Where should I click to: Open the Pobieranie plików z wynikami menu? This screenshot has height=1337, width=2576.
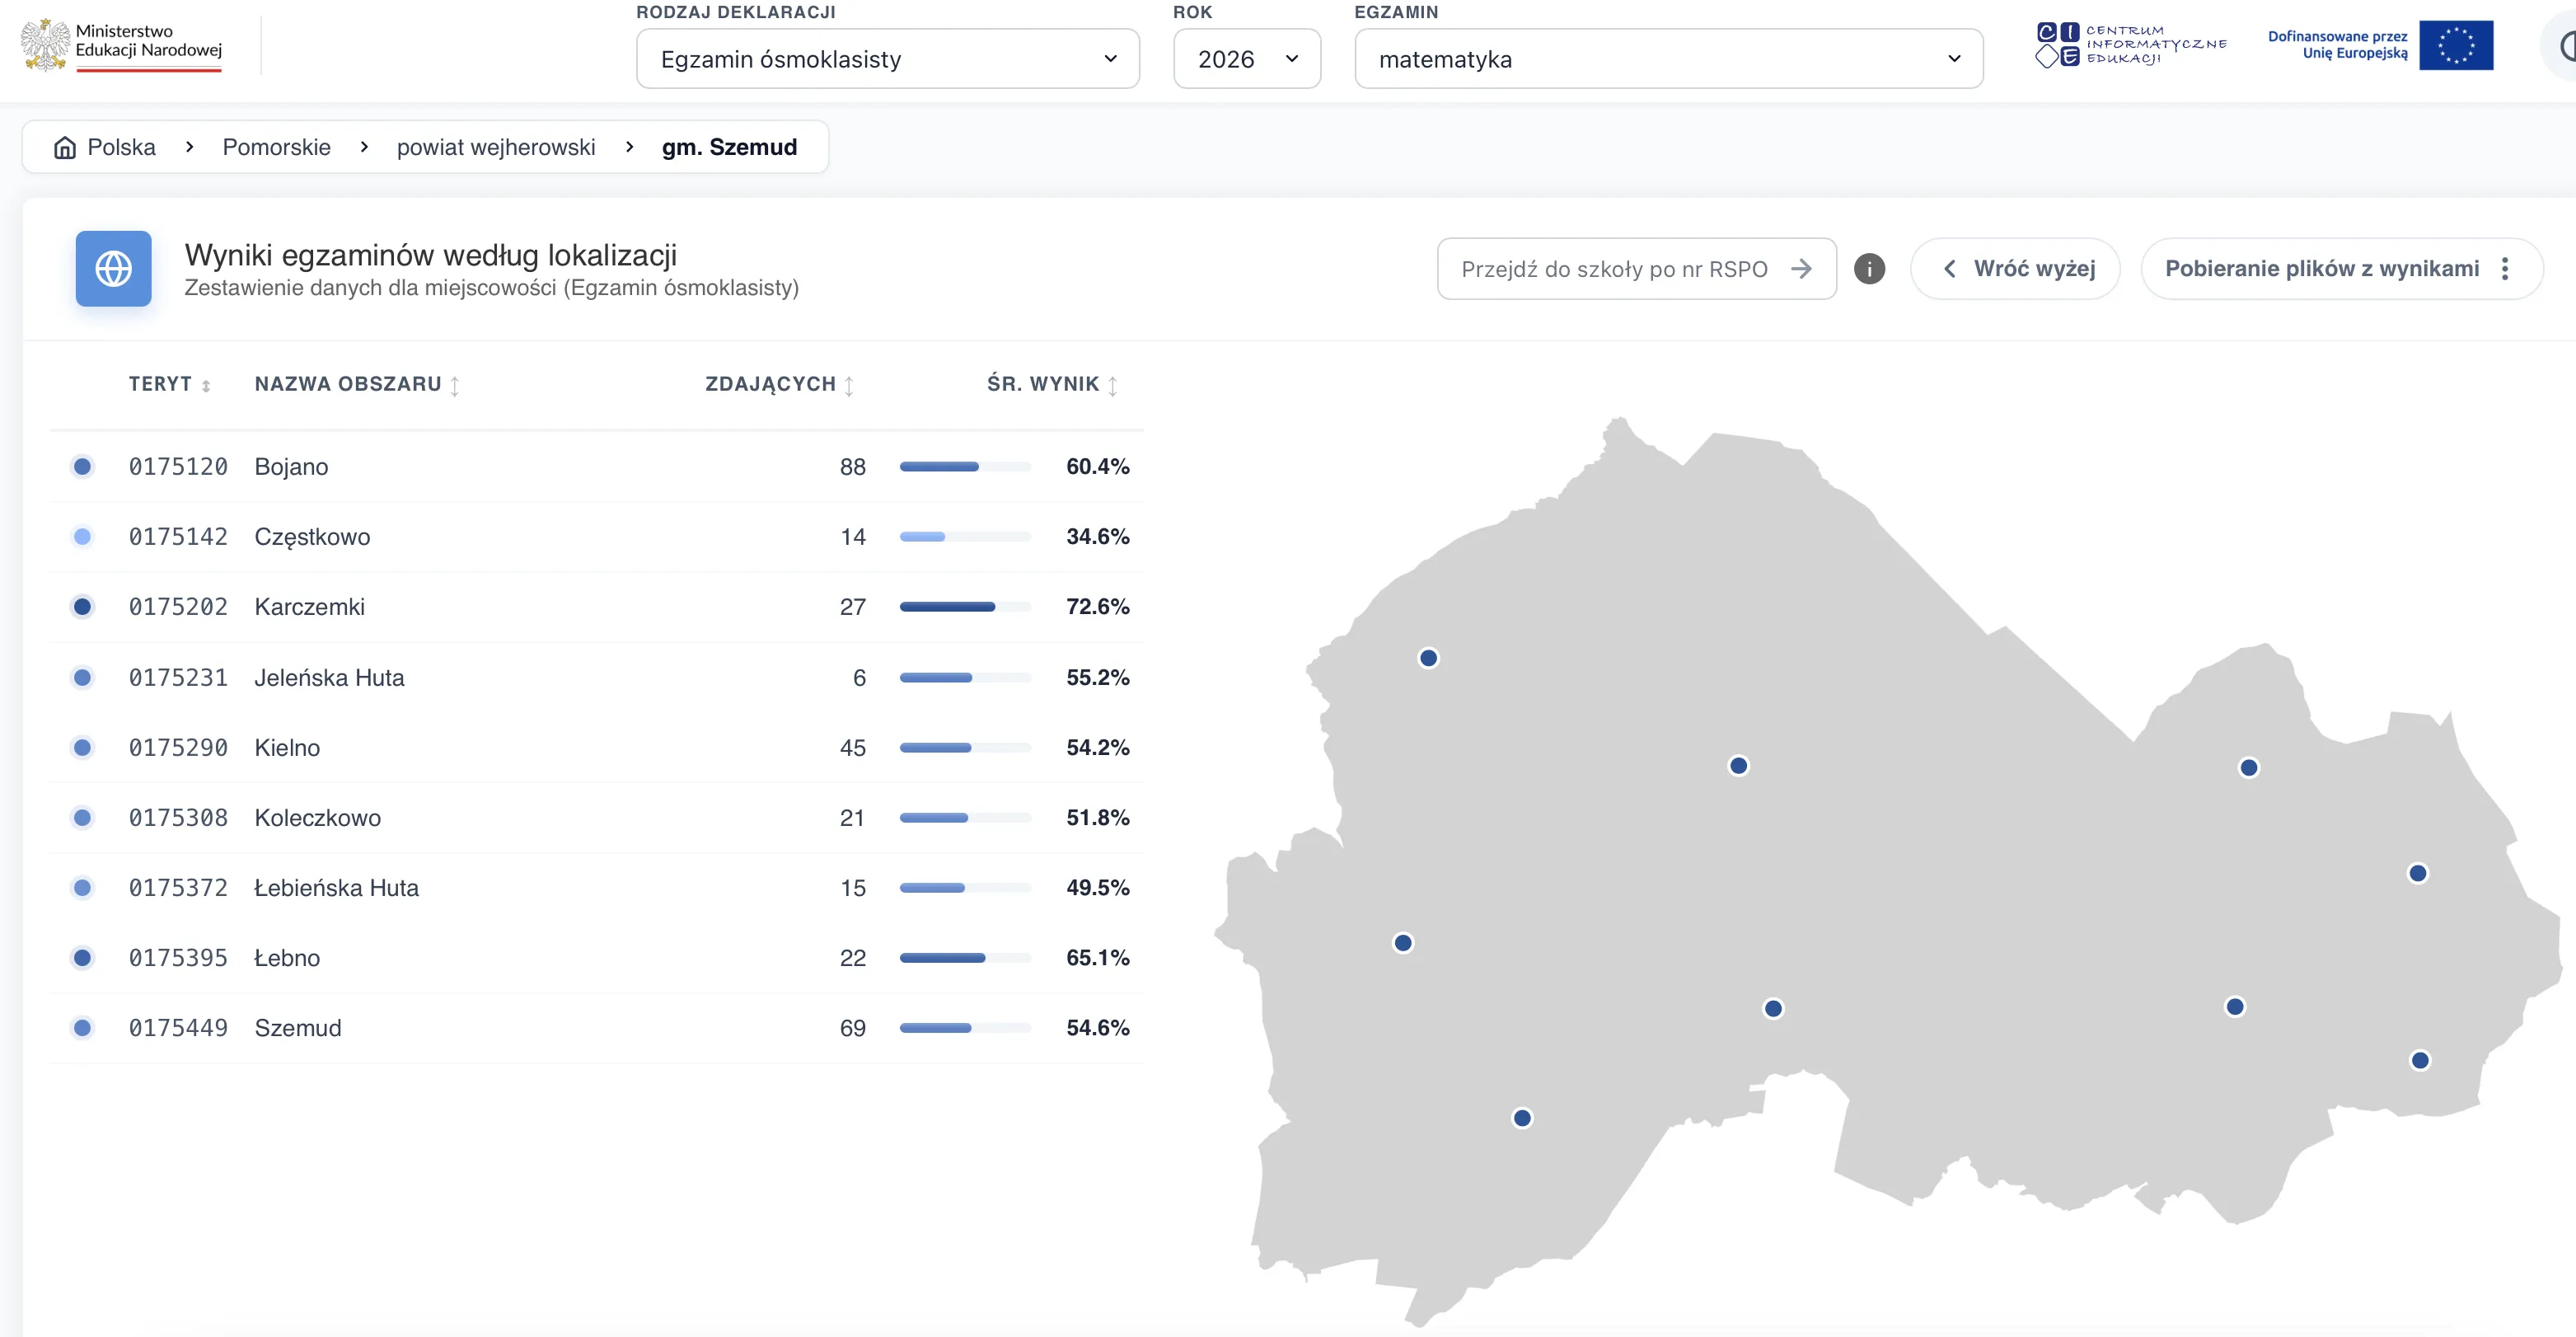point(2341,269)
